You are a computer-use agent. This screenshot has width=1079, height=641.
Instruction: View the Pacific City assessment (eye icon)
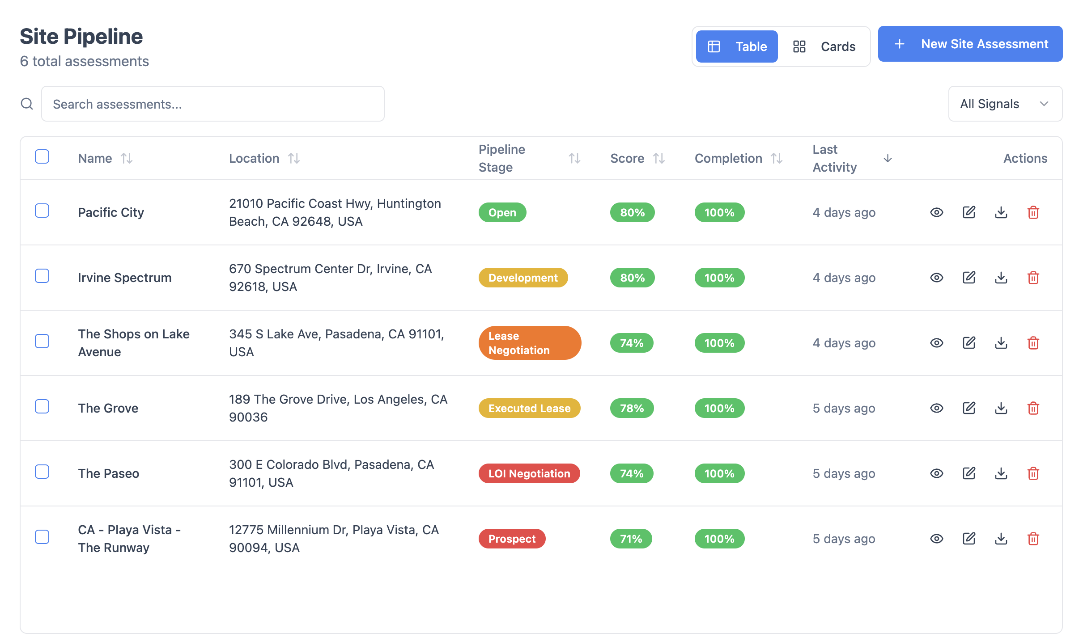(936, 212)
